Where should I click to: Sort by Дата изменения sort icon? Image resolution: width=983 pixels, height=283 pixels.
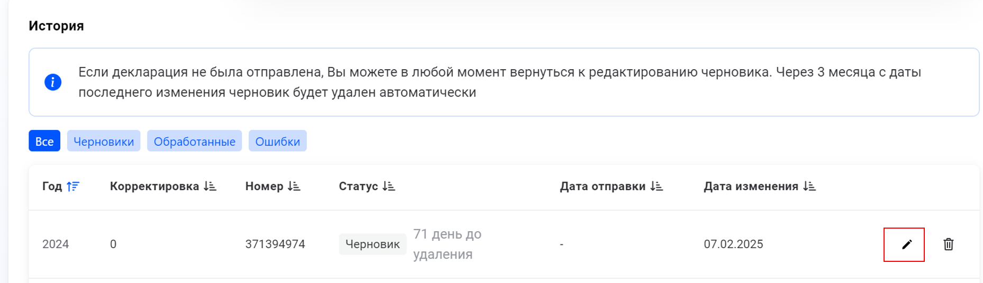coord(809,186)
